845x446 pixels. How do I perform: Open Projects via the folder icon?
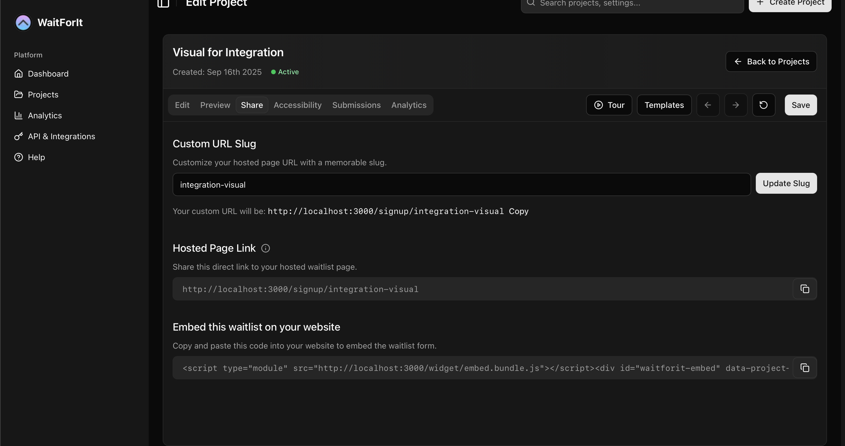pos(19,94)
